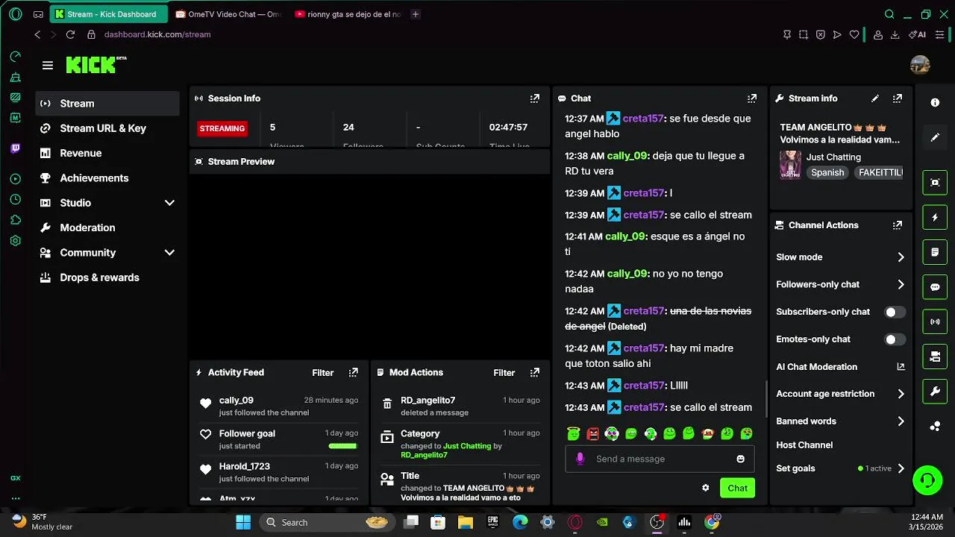Expand the Community menu chevron
955x537 pixels.
169,253
